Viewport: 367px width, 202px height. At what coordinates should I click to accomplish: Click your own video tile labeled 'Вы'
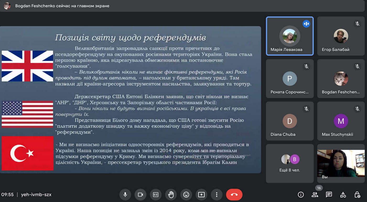point(341,163)
